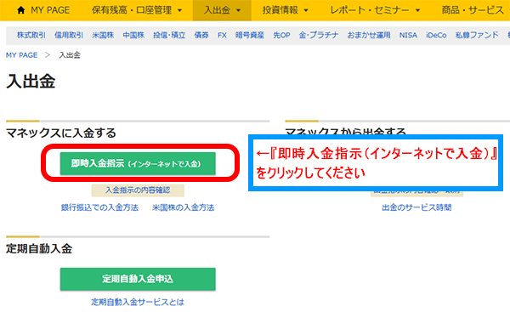Image resolution: width=510 pixels, height=312 pixels.
Task: Open the 先OP sub-navigation link
Action: [x=281, y=35]
